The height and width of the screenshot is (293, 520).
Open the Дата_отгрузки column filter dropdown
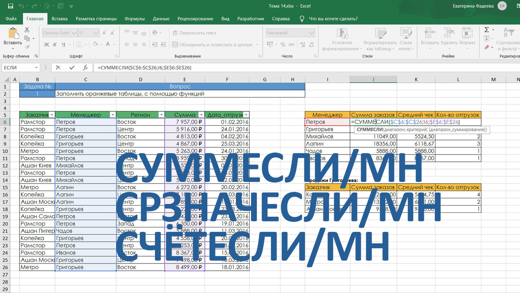tap(246, 115)
